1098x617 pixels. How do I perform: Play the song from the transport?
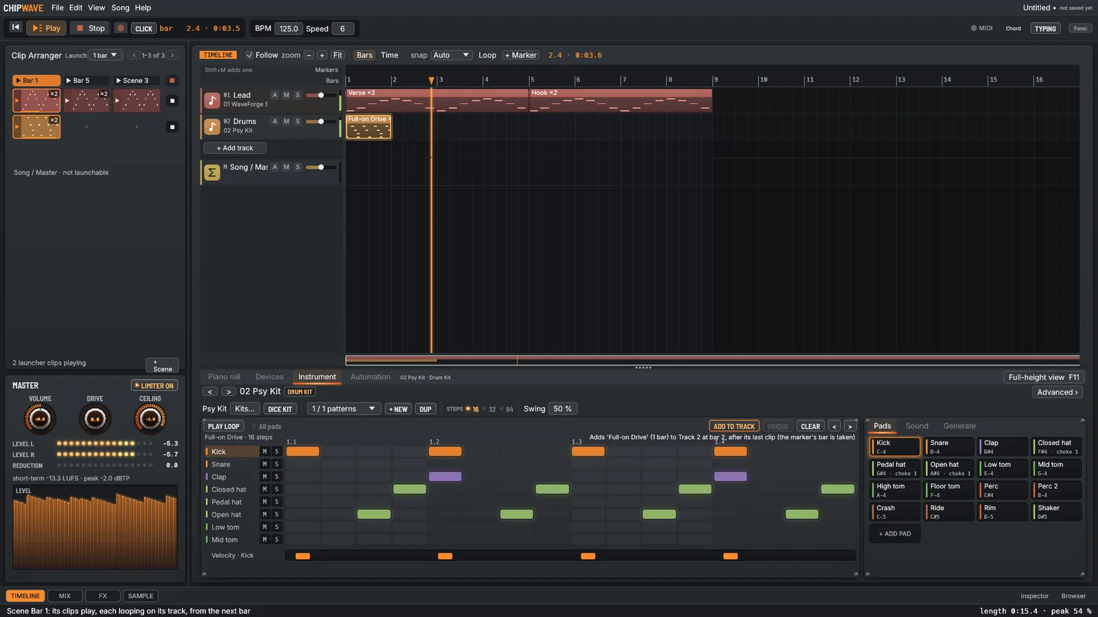tap(47, 28)
